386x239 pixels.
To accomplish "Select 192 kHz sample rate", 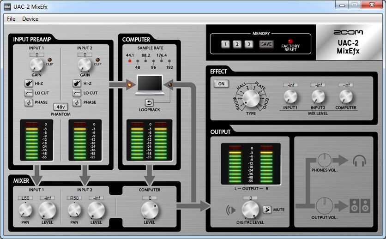I will click(169, 61).
